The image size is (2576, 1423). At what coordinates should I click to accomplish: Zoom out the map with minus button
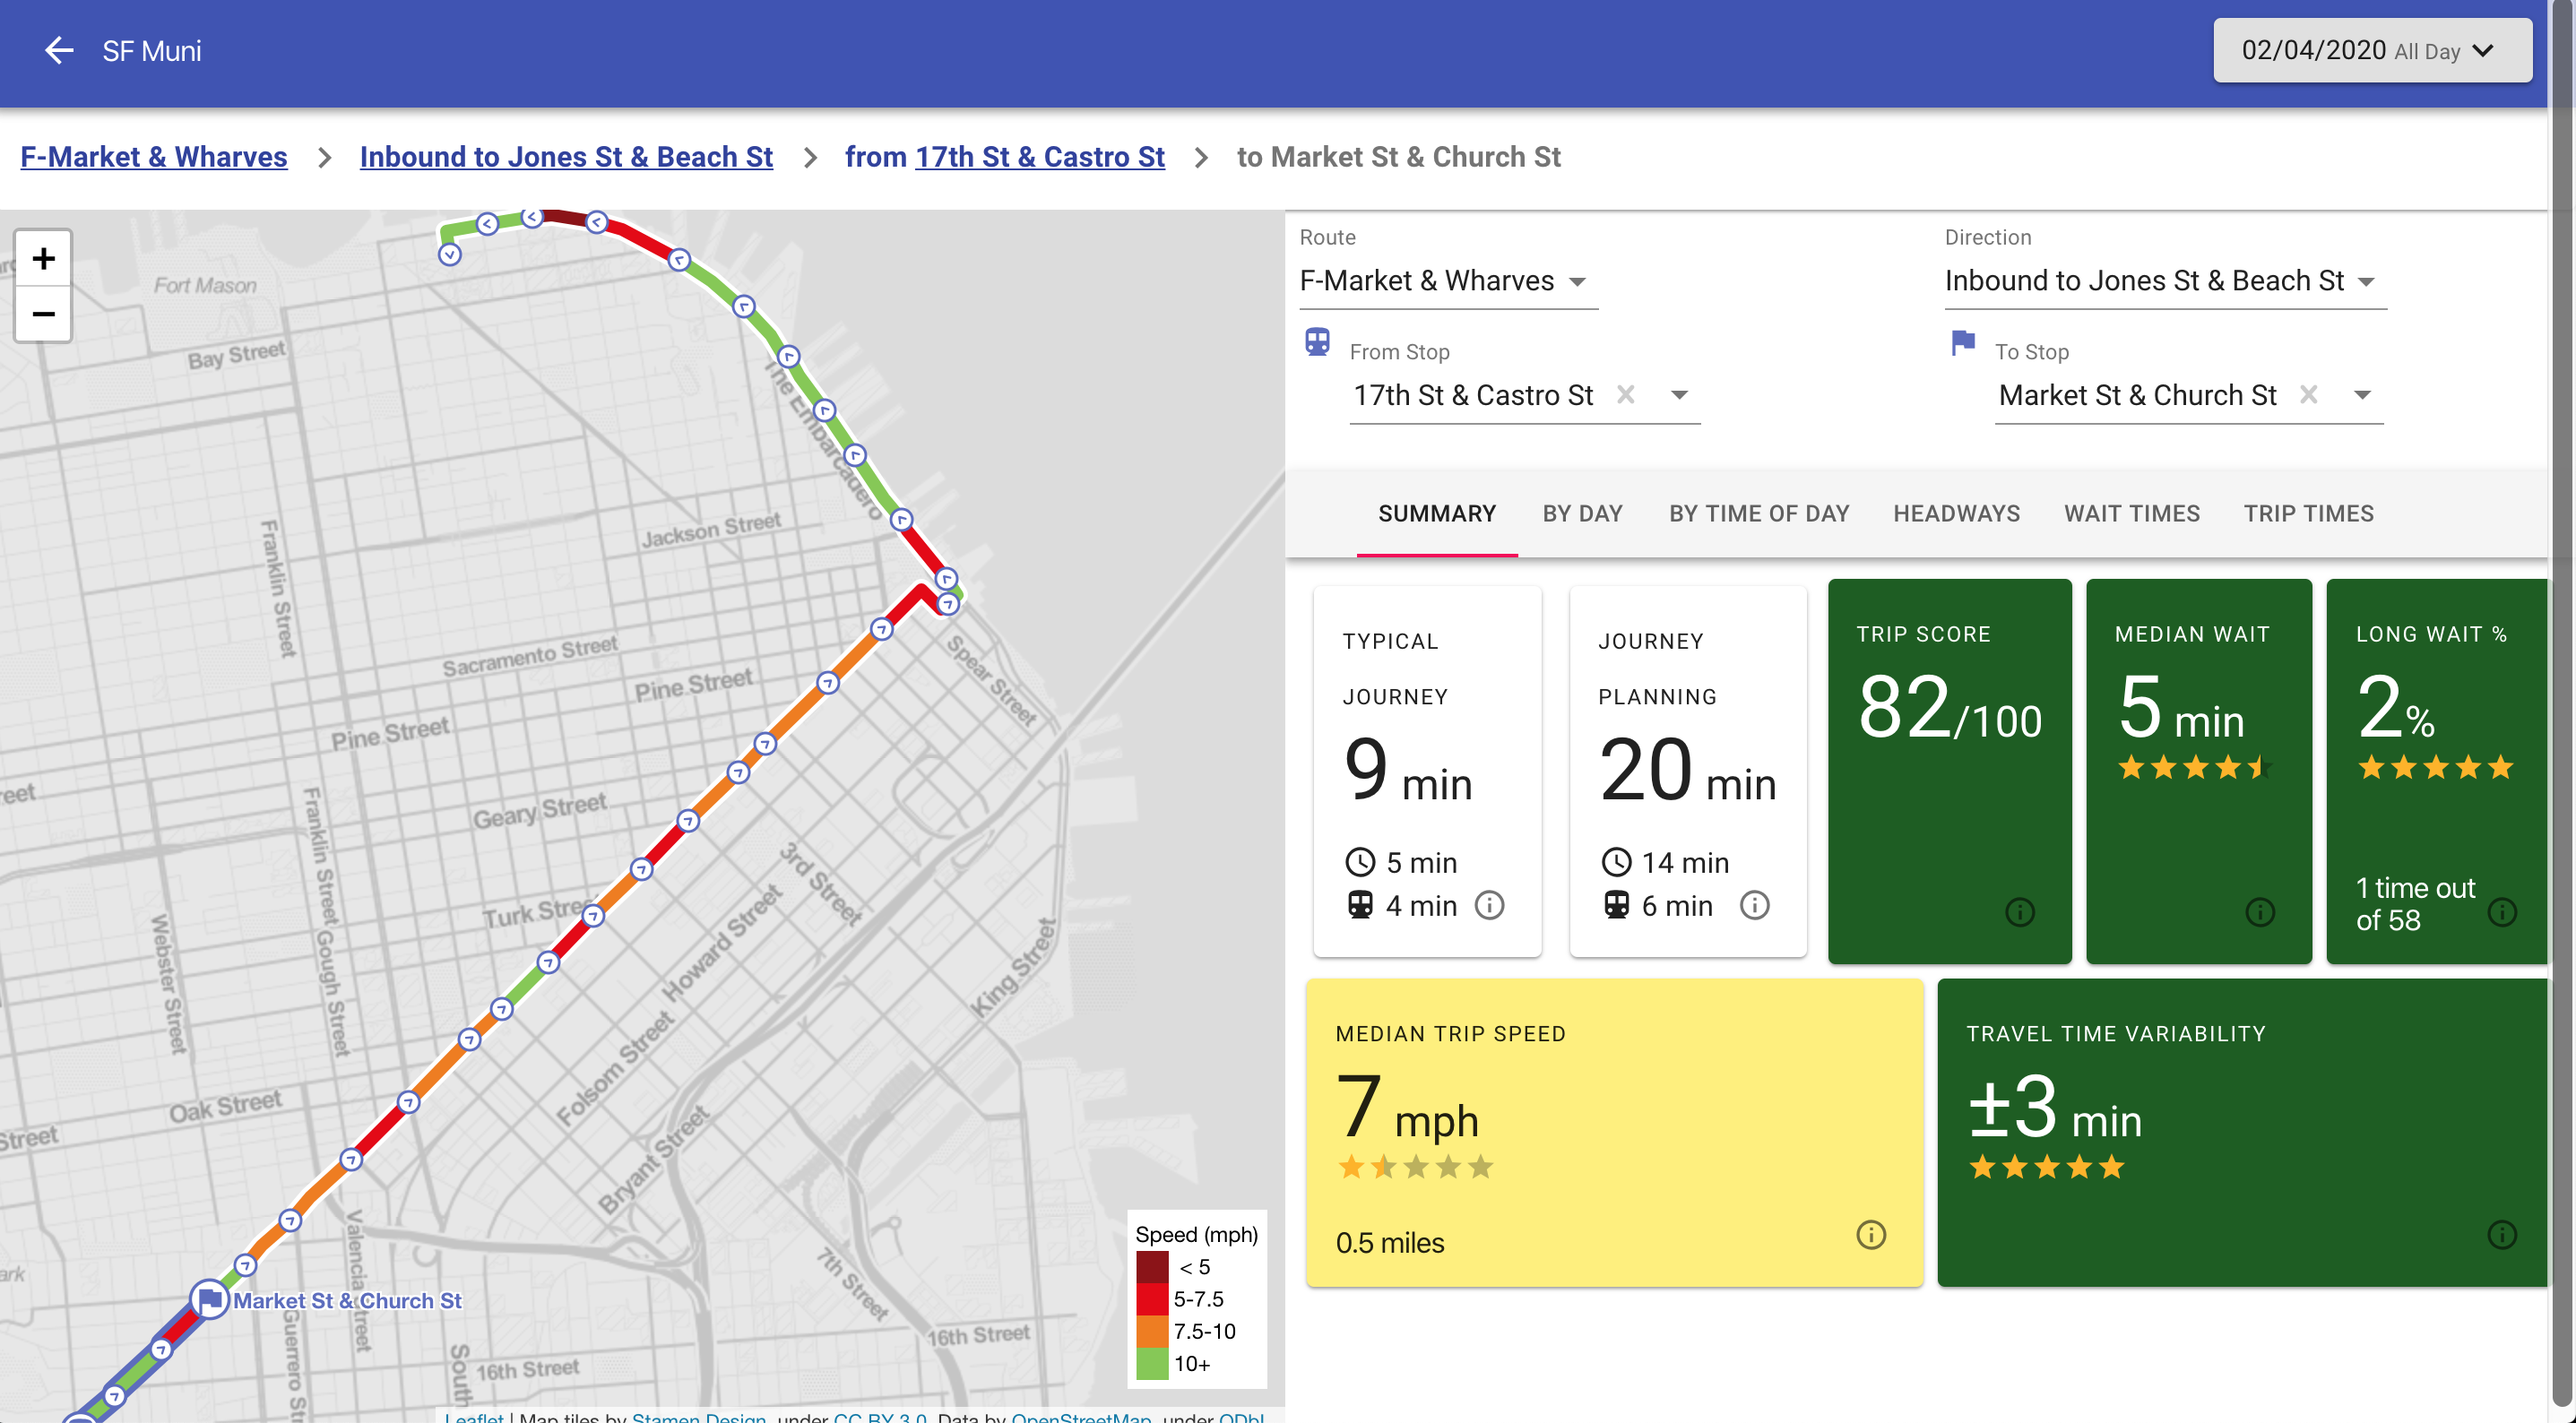(43, 314)
